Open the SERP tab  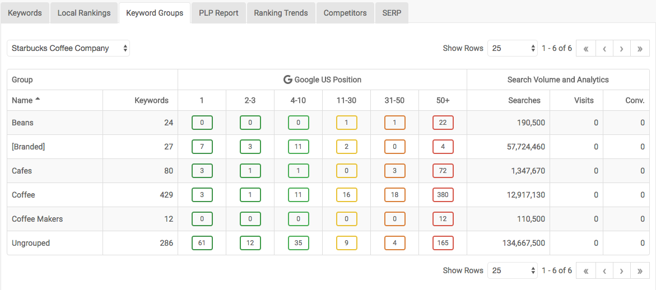tap(392, 12)
